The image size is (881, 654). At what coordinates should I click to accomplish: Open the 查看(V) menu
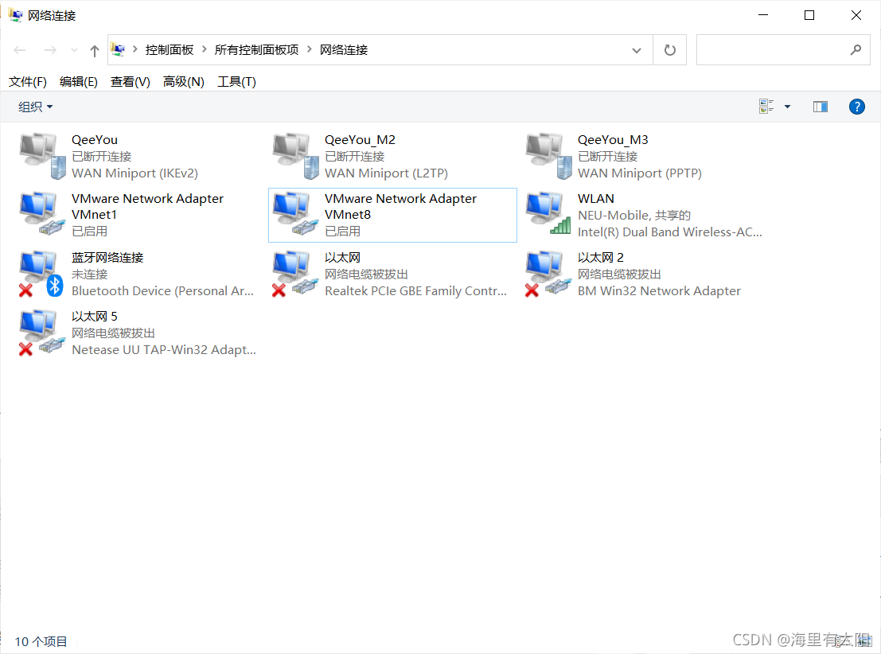pyautogui.click(x=131, y=82)
